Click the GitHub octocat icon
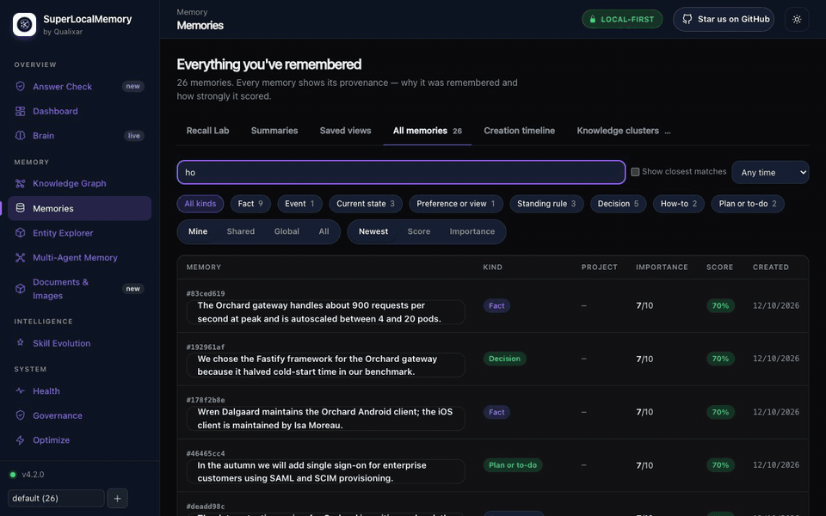 coord(687,19)
